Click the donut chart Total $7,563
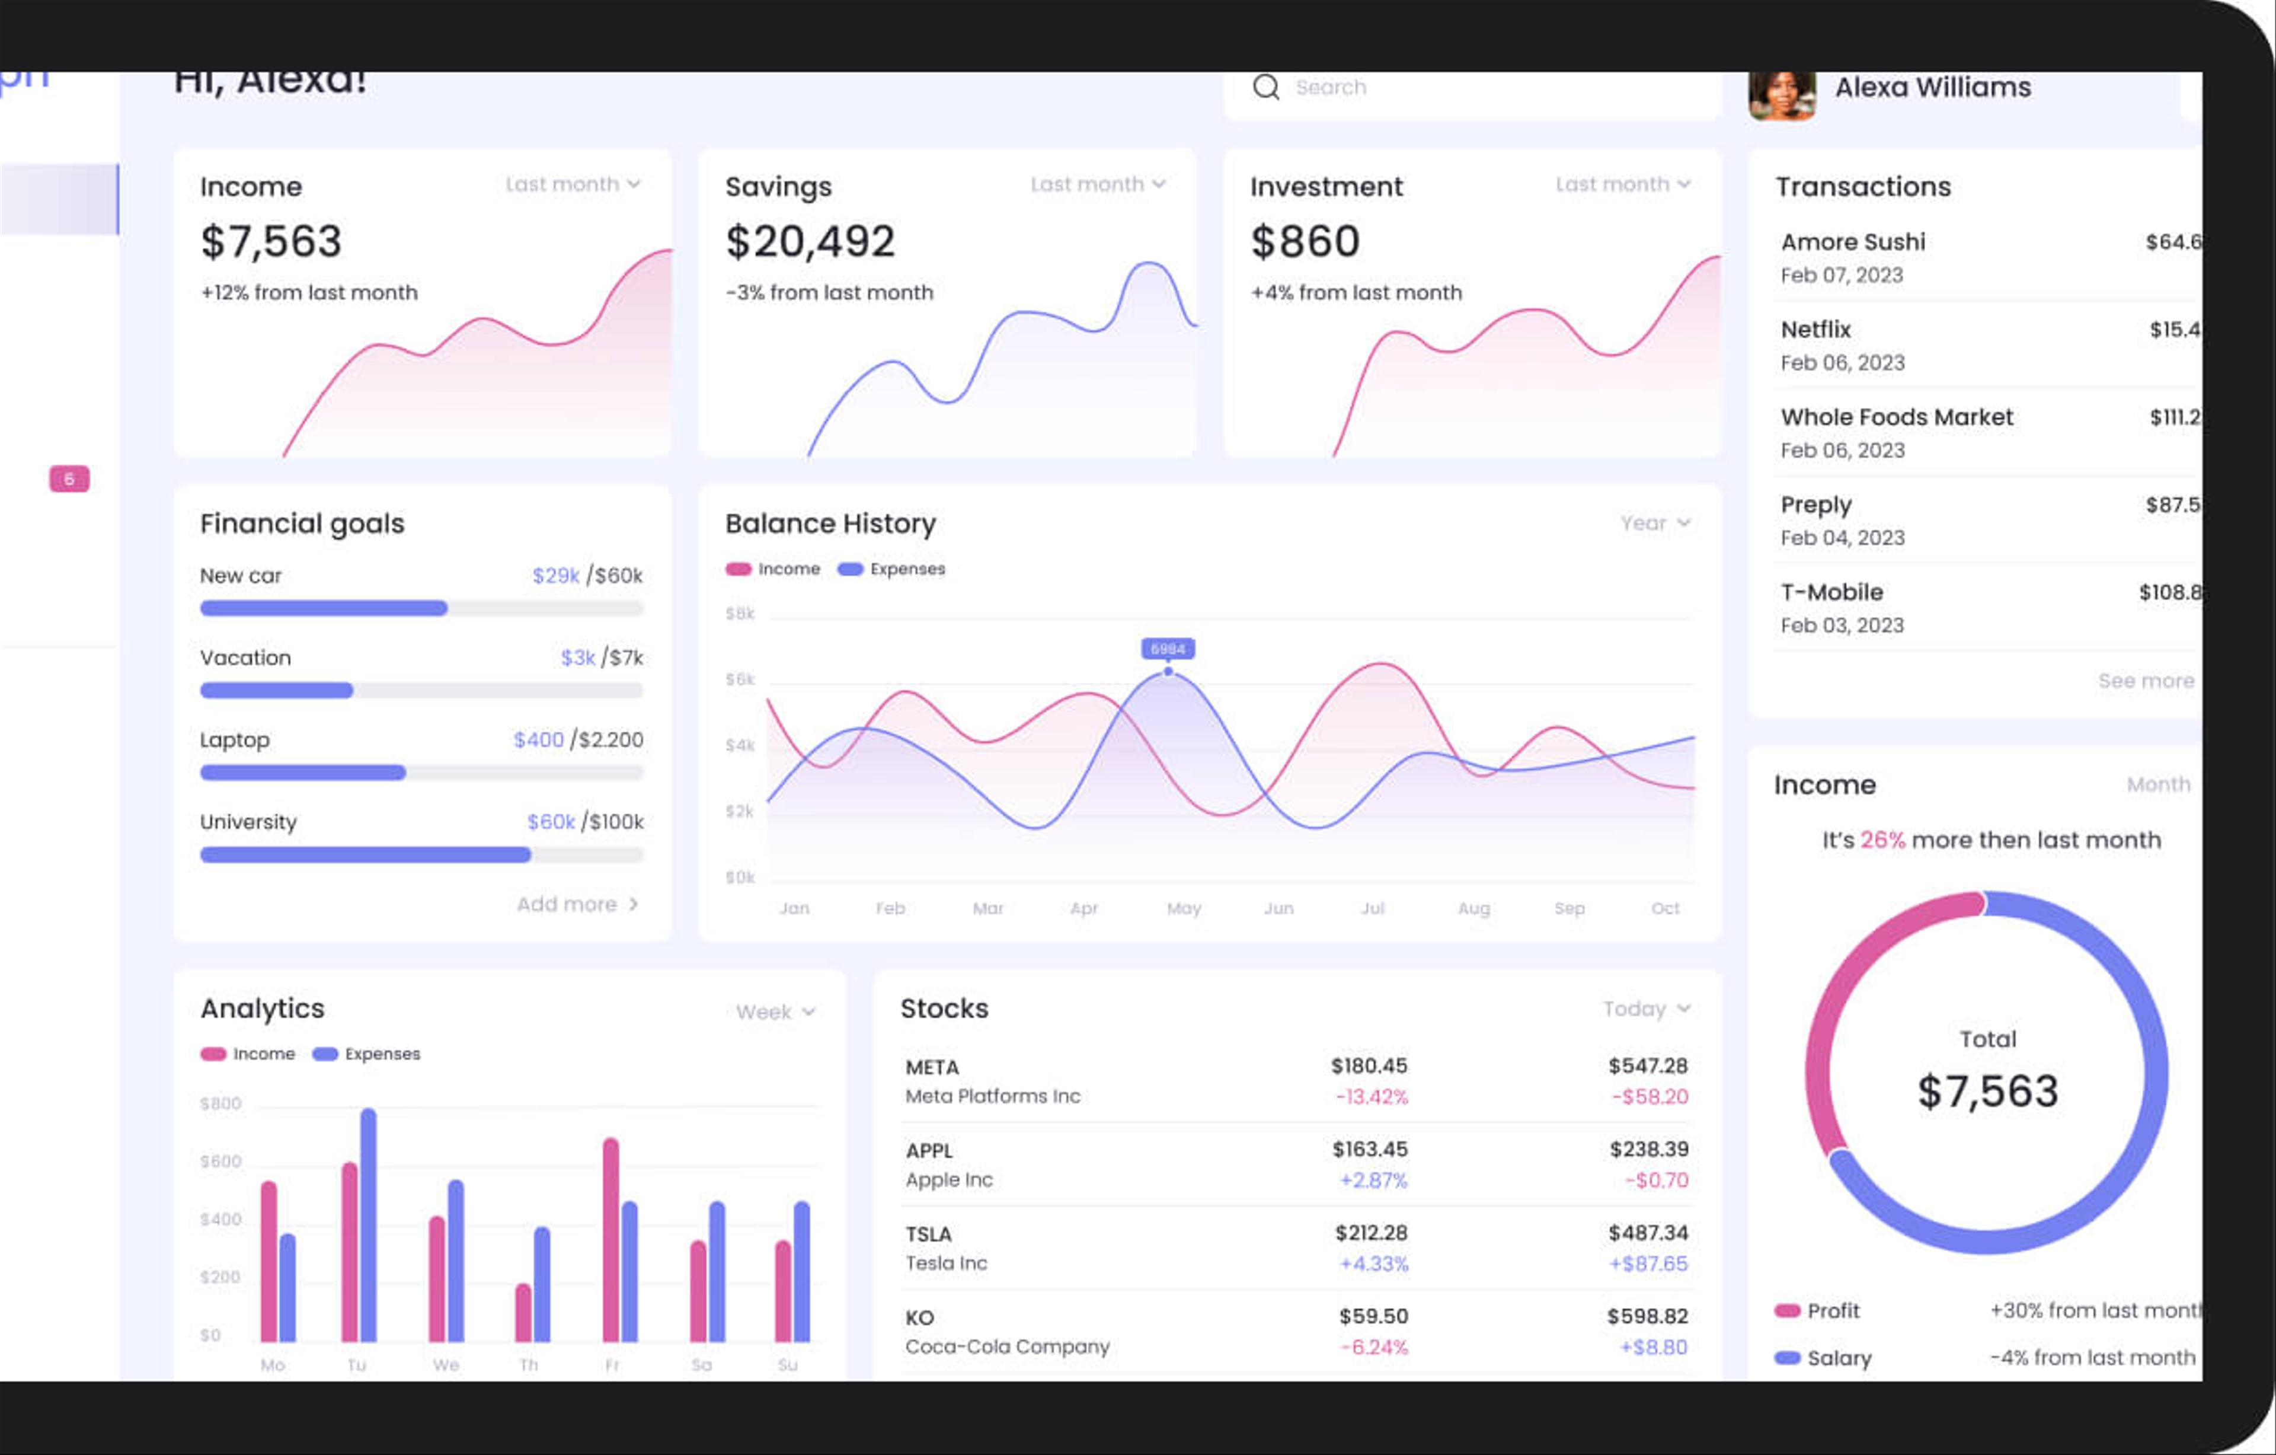Image resolution: width=2276 pixels, height=1455 pixels. coord(1987,1072)
